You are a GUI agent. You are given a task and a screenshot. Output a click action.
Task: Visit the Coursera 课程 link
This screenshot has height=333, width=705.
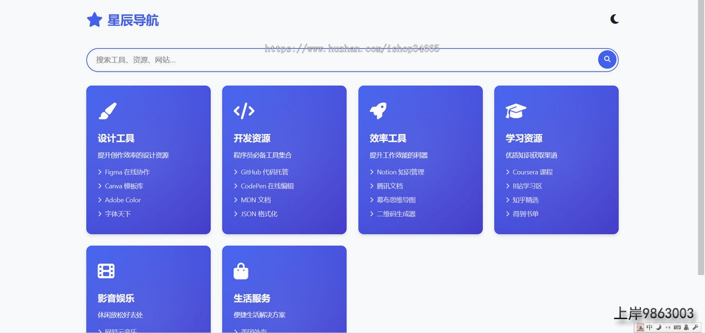coord(532,172)
